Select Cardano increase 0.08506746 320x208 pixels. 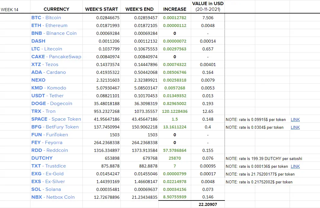click(175, 72)
